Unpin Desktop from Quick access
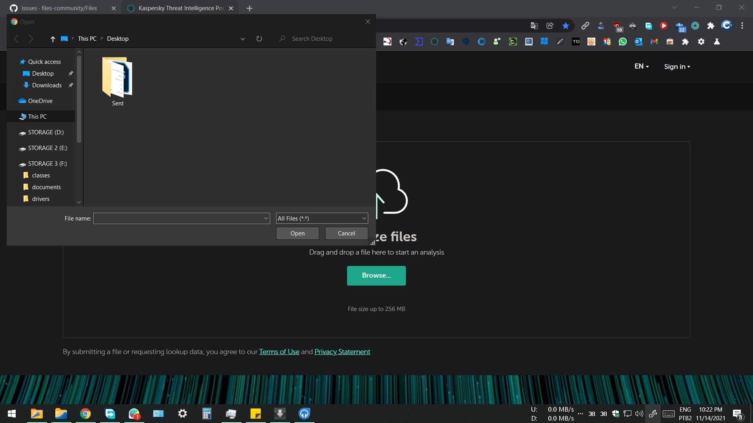 click(71, 73)
